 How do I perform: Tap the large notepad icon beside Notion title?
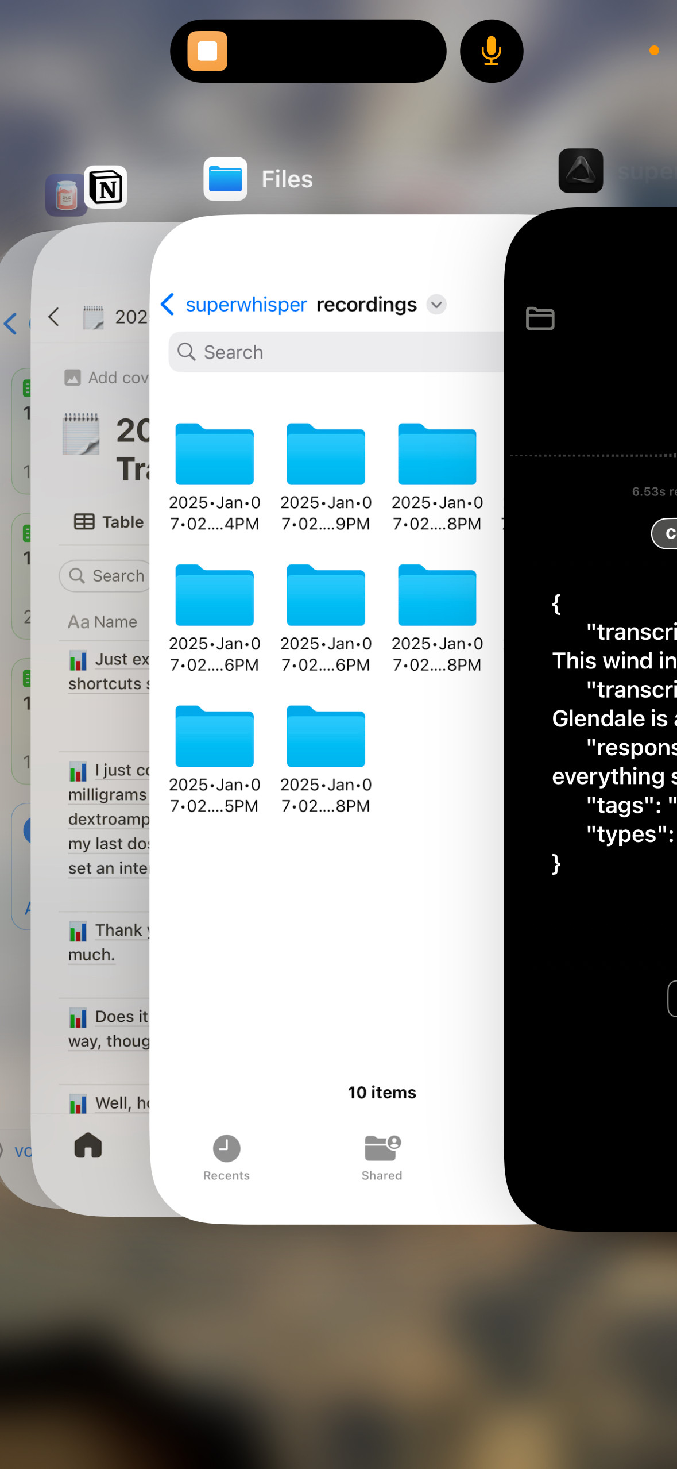click(x=80, y=434)
